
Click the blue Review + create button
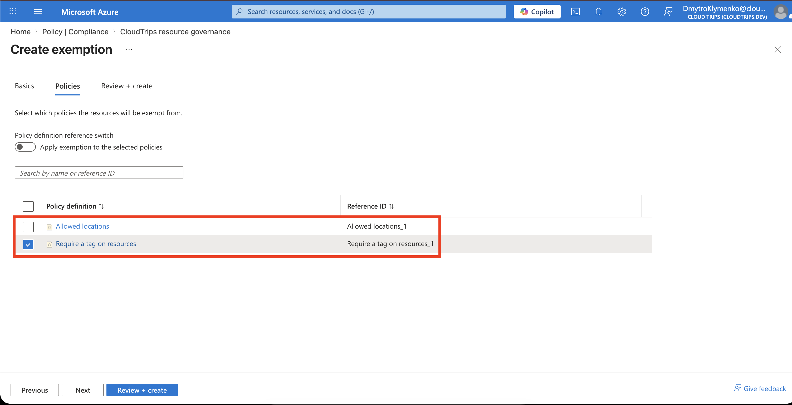pos(142,390)
